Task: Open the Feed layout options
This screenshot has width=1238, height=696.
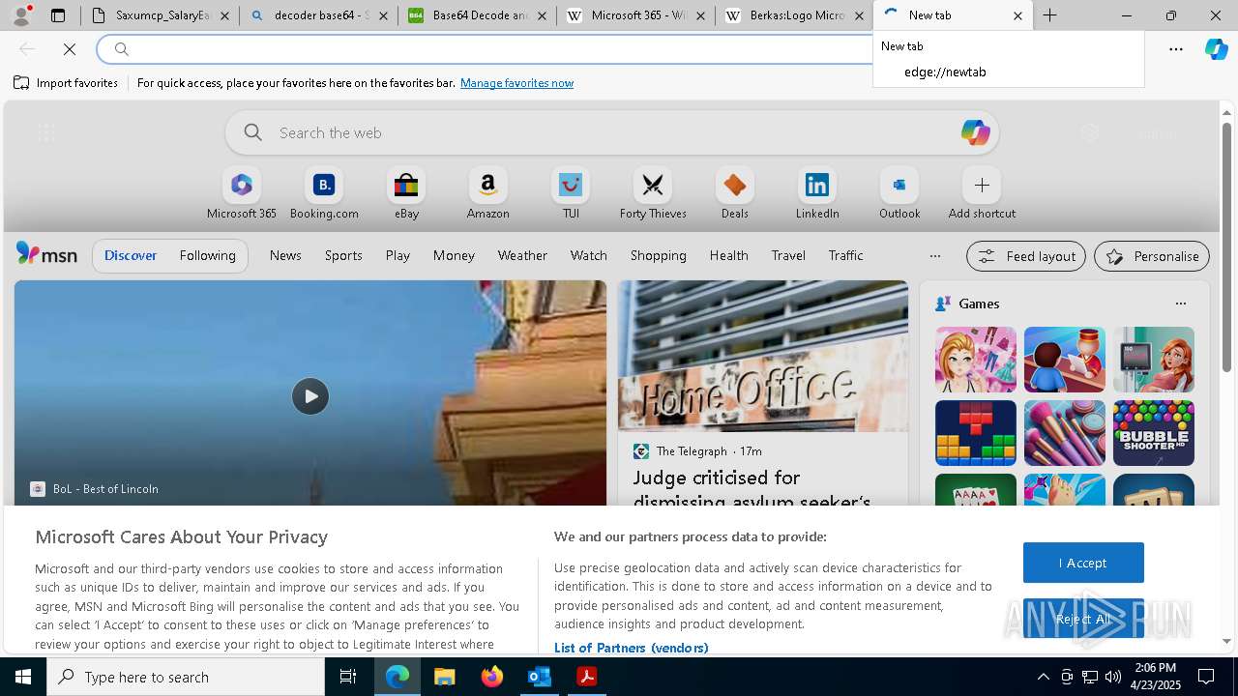Action: pyautogui.click(x=1025, y=256)
